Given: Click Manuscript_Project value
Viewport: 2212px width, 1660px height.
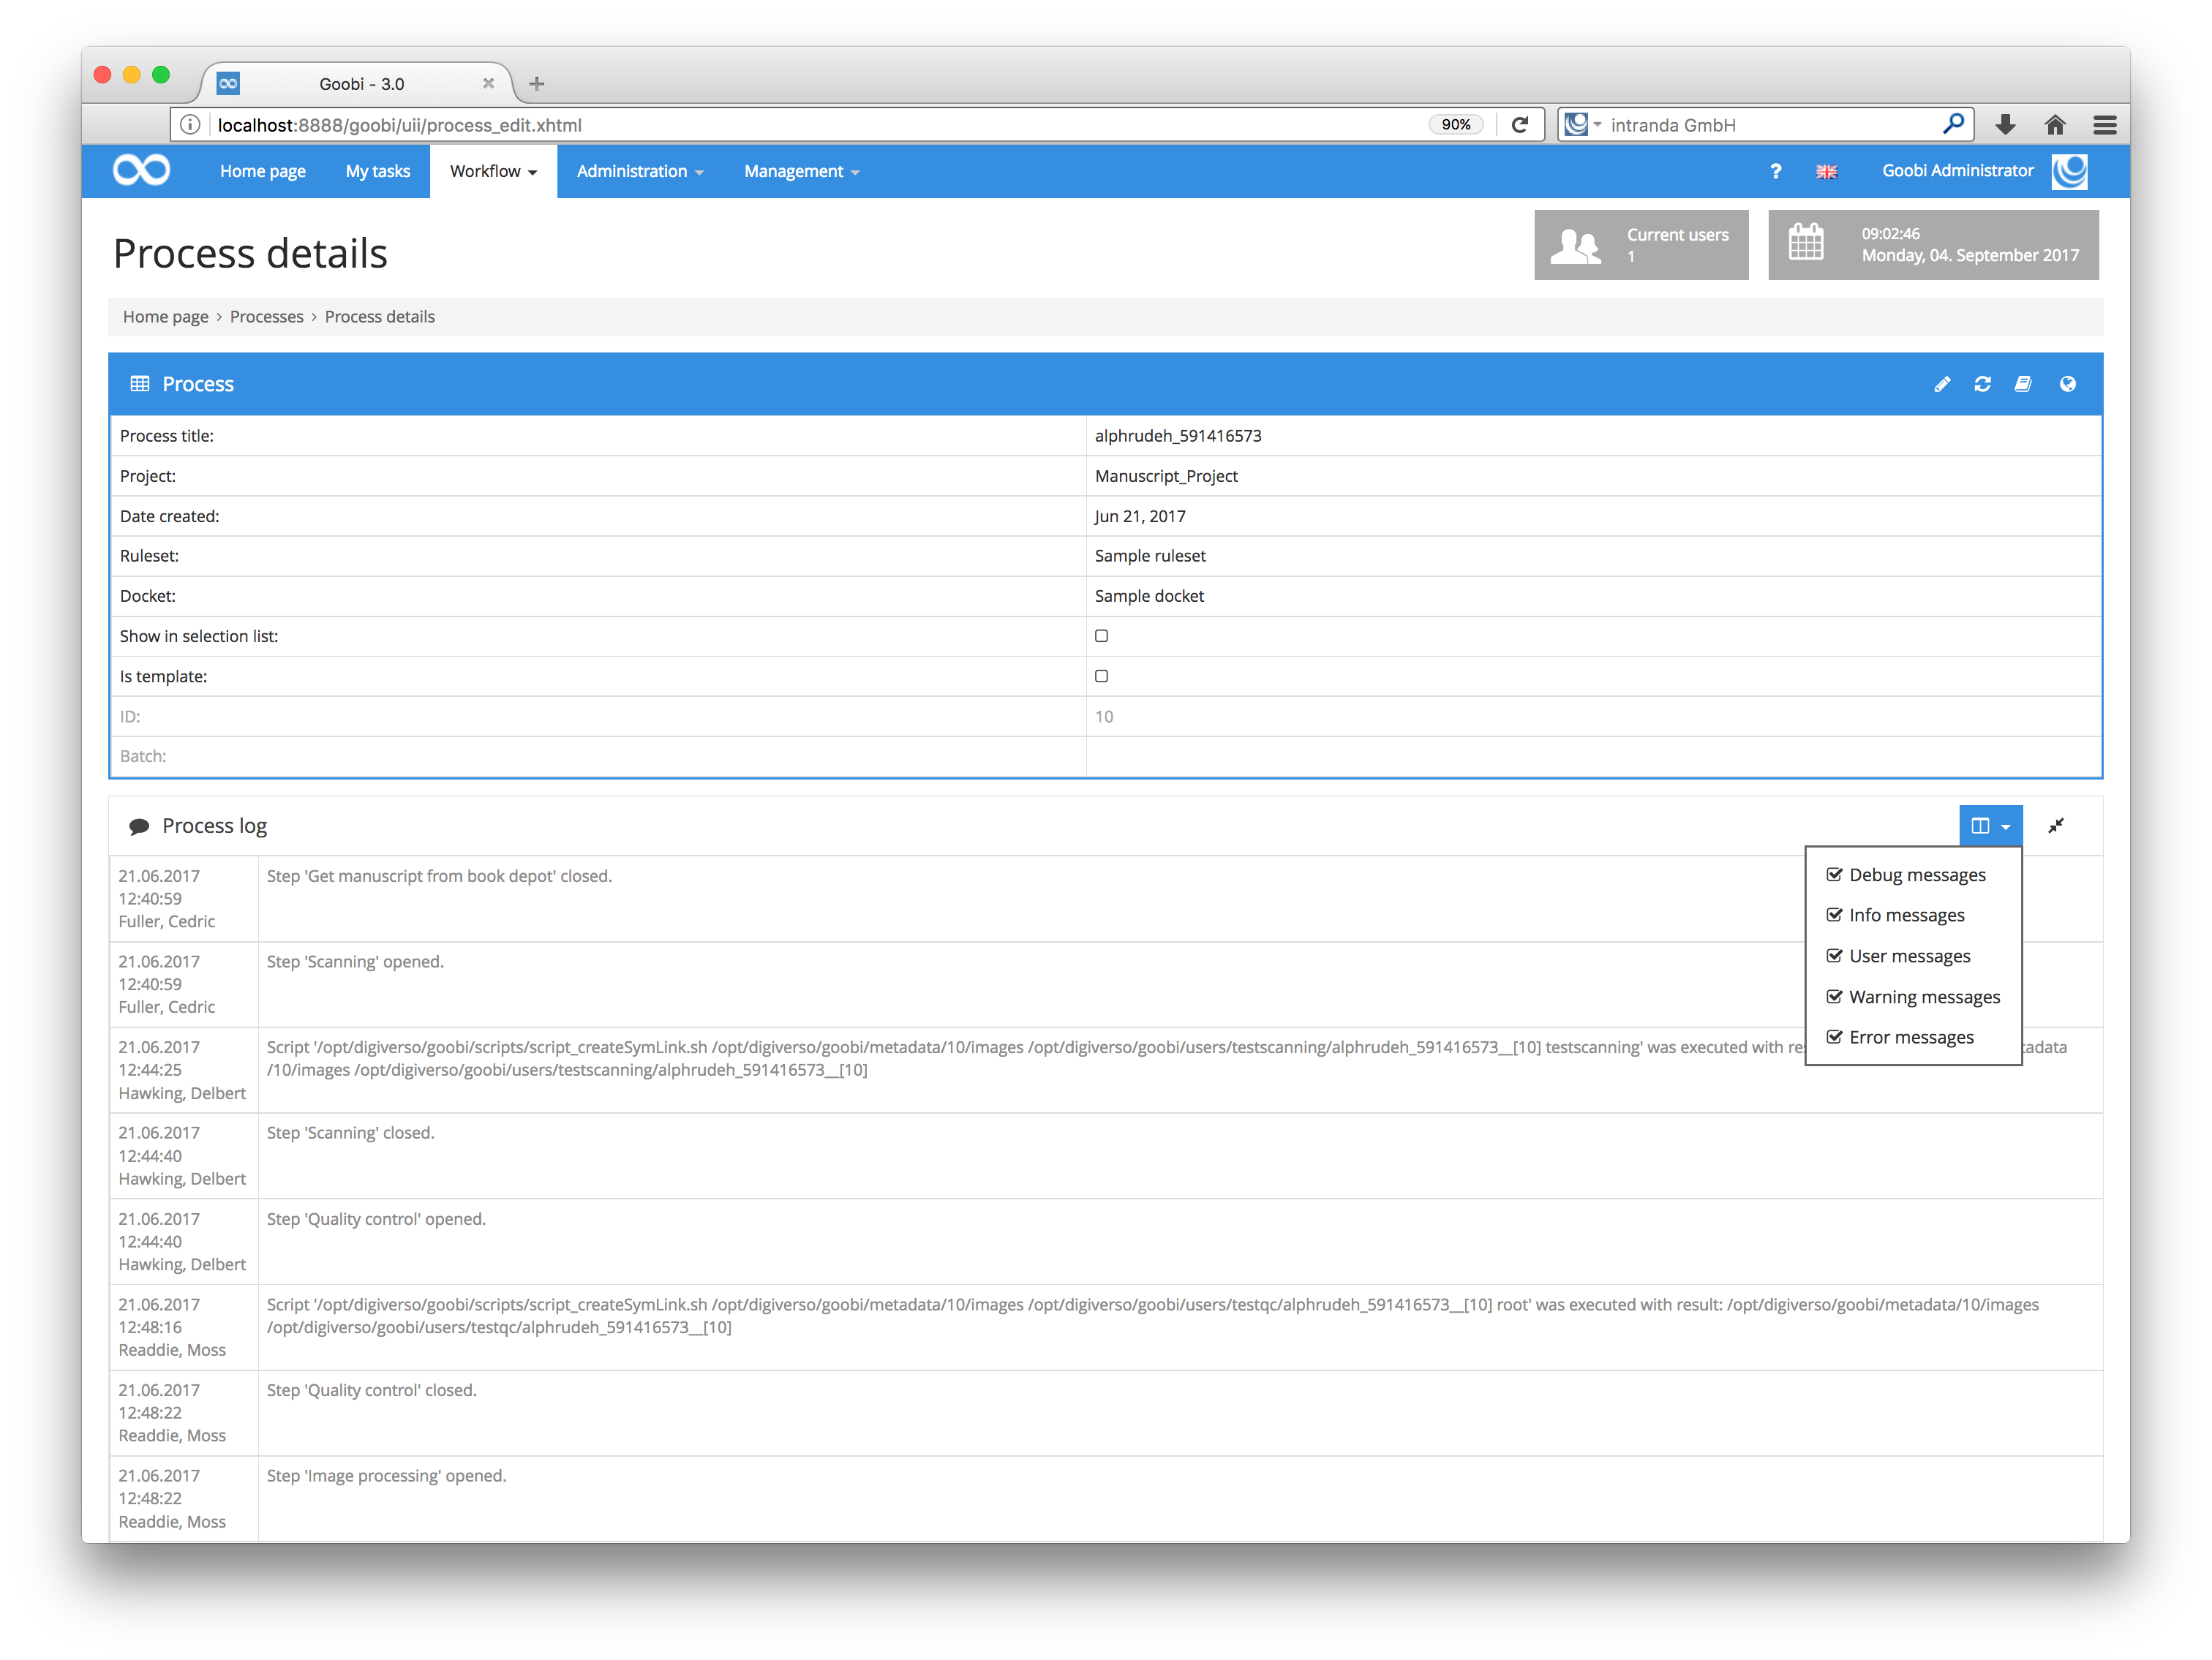Looking at the screenshot, I should tap(1166, 476).
